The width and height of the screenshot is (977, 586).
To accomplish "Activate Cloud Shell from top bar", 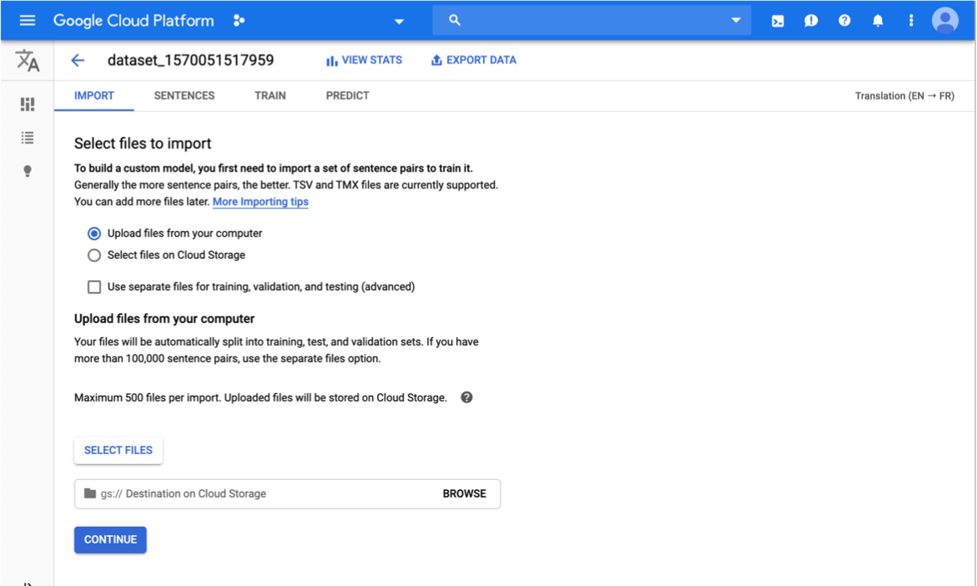I will (x=778, y=21).
